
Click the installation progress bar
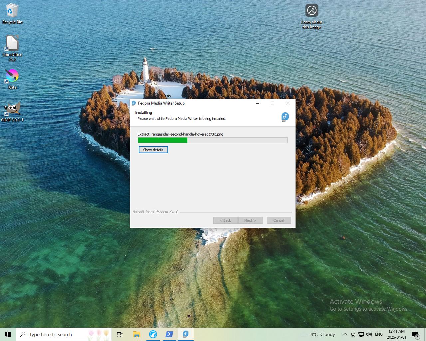point(212,140)
